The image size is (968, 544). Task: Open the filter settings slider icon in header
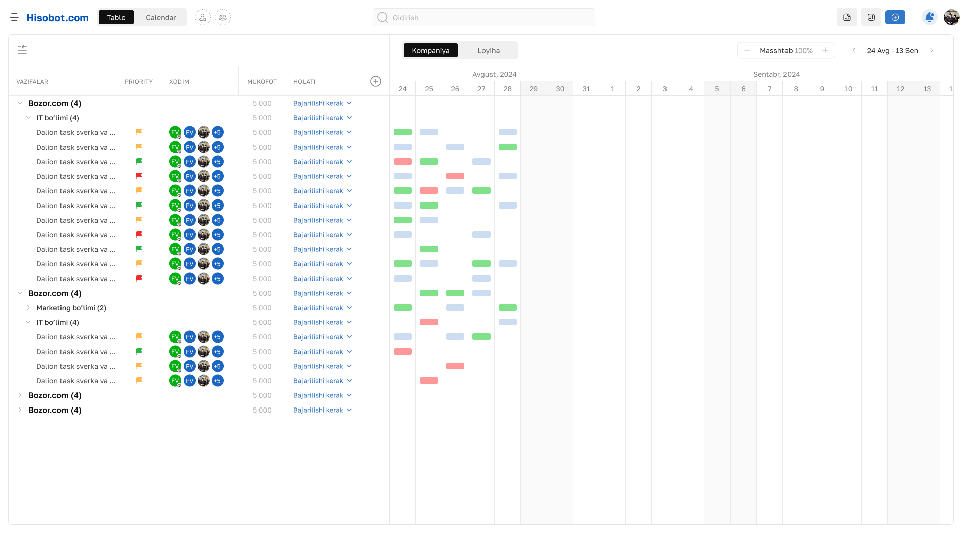coord(871,17)
